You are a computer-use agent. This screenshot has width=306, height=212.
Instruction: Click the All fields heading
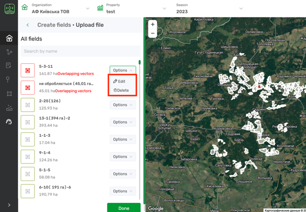[x=31, y=39]
